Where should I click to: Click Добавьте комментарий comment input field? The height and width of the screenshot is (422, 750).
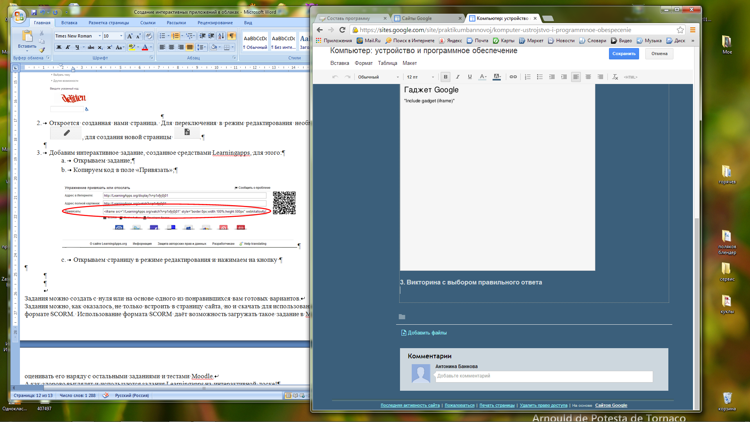(544, 376)
